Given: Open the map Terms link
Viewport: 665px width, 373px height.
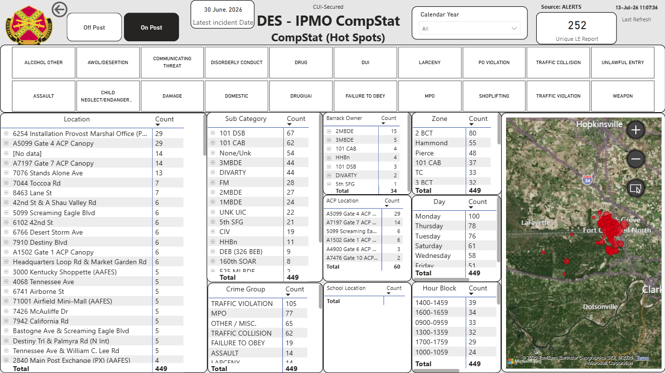Looking at the screenshot, I should [x=643, y=358].
